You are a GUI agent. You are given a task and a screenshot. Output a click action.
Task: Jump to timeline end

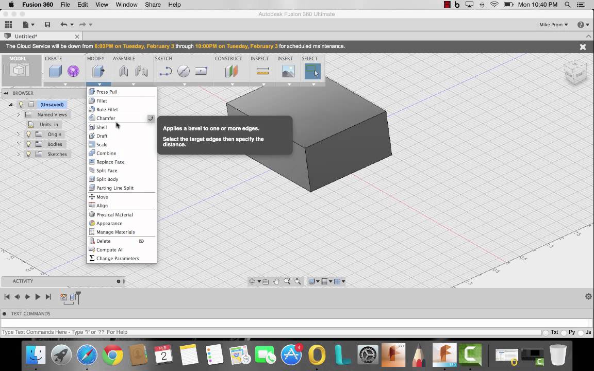48,297
